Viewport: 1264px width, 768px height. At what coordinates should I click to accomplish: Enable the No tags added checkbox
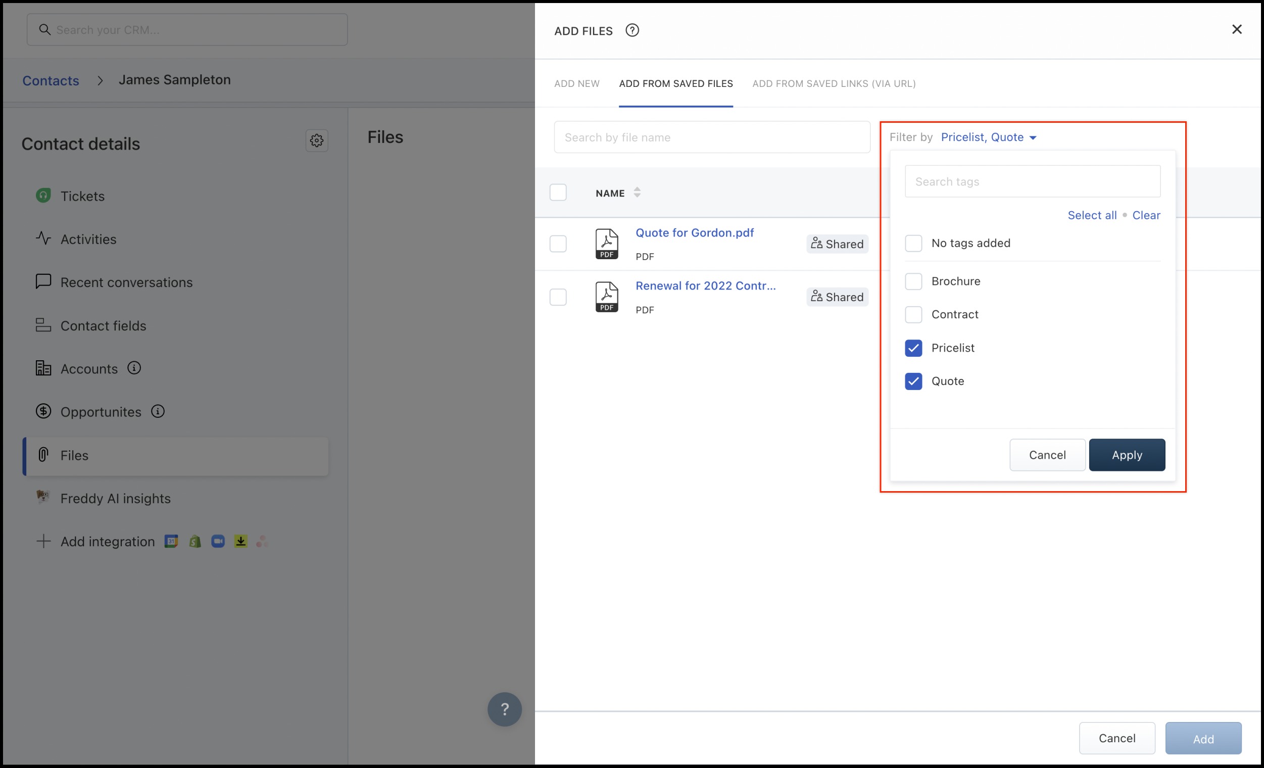[x=913, y=243]
